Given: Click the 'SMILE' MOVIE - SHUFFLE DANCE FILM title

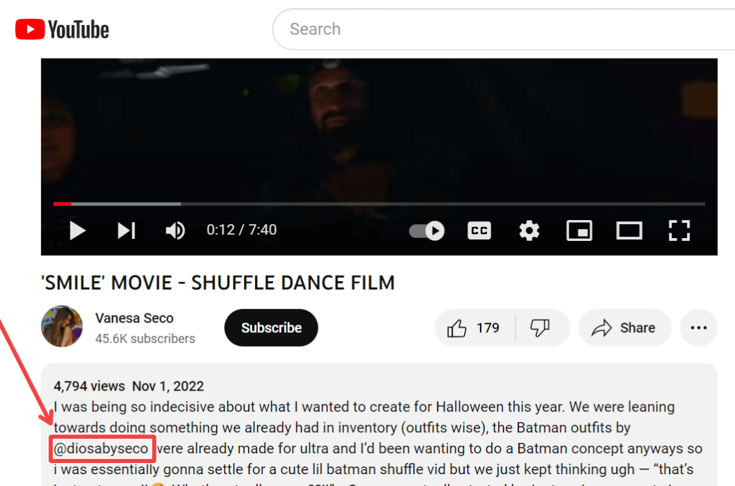Looking at the screenshot, I should [x=218, y=283].
